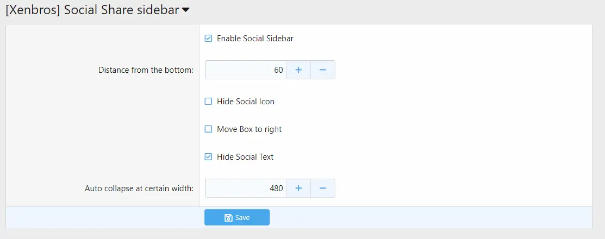The image size is (605, 239).
Task: Click the "Hide Social Text" label text
Action: point(245,157)
